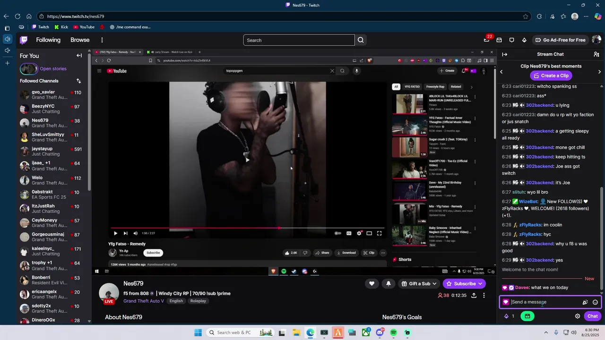This screenshot has height=340, width=605.
Task: Open Windows Start button
Action: (198, 332)
